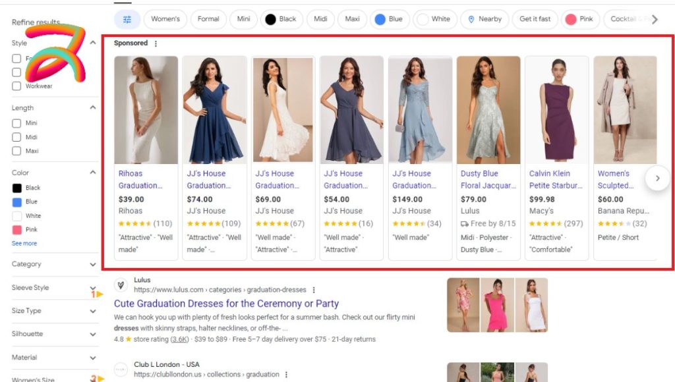
Task: Open Rihoas Graduation dress listing
Action: (x=140, y=179)
